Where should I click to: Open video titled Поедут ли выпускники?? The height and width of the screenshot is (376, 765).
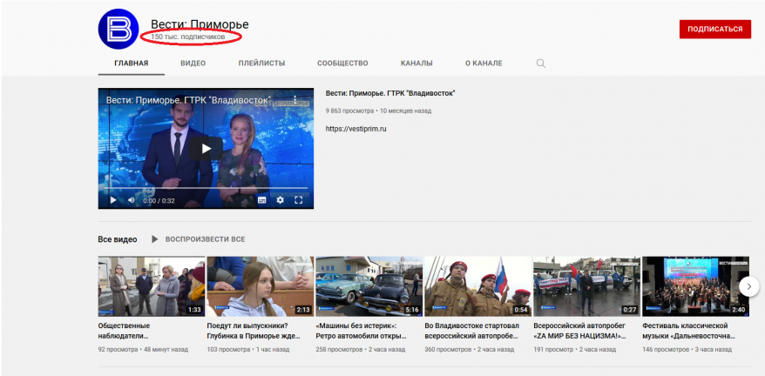(254, 331)
